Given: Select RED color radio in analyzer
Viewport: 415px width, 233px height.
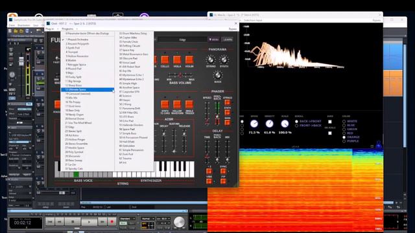Looking at the screenshot, I should tap(344, 133).
